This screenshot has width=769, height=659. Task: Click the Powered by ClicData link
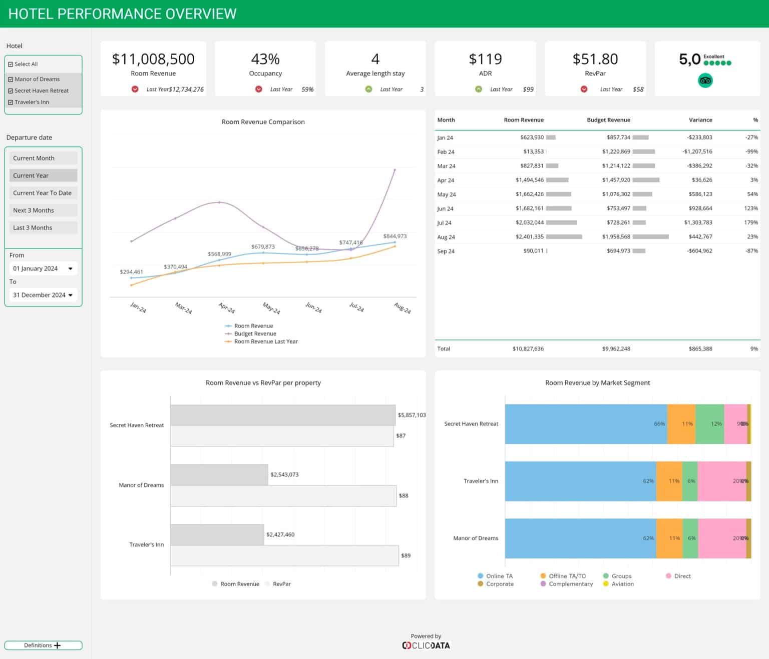coord(425,641)
